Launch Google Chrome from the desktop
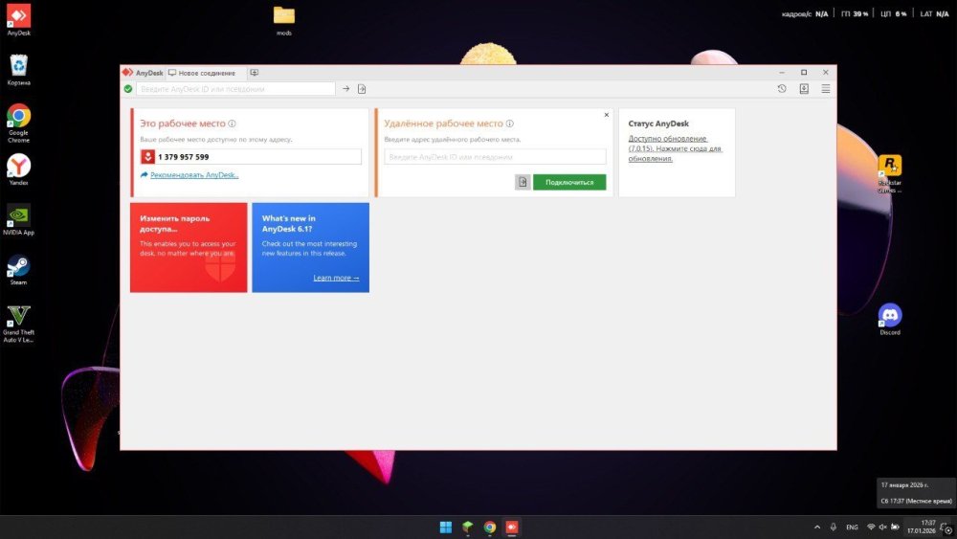Viewport: 957px width, 539px height. tap(18, 123)
